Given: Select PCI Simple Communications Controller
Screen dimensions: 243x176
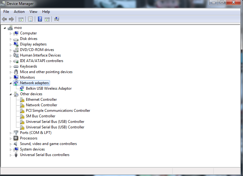Looking at the screenshot, I should pyautogui.click(x=58, y=111).
